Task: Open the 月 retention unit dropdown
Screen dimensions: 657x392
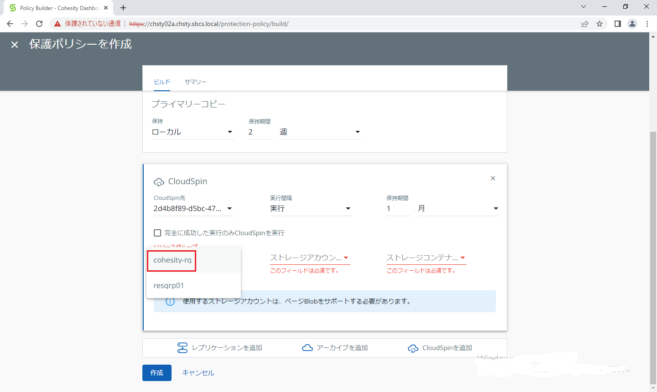Action: (459, 209)
